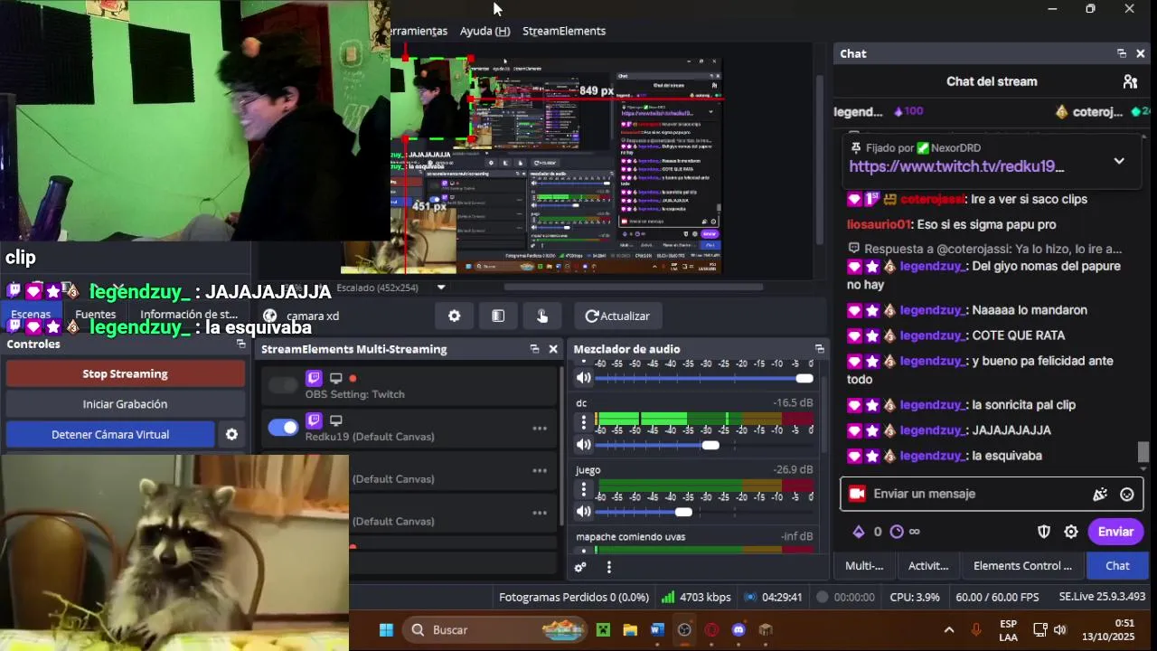Open audio mixer vertical dots menu
This screenshot has width=1157, height=651.
[x=609, y=567]
